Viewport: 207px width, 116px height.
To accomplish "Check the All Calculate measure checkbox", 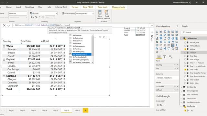I will pyautogui.click(x=185, y=43).
